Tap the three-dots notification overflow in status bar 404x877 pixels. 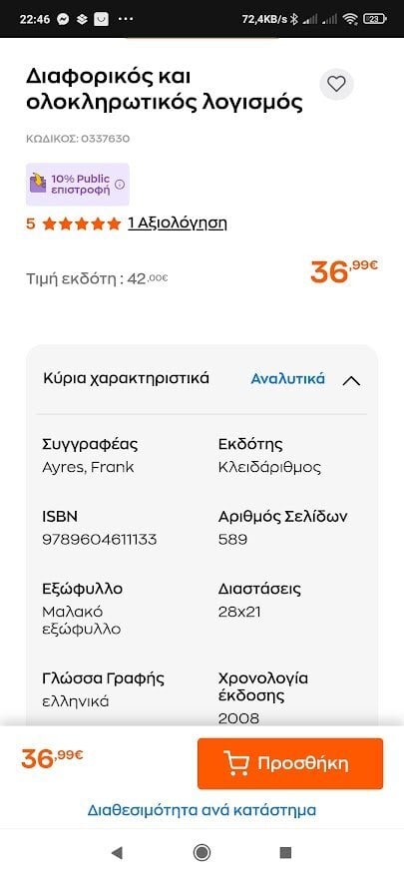click(x=126, y=19)
